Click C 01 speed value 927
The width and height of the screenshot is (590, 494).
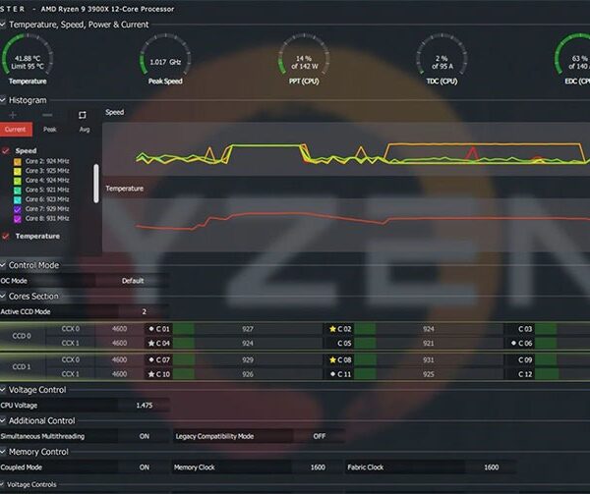[x=247, y=329]
